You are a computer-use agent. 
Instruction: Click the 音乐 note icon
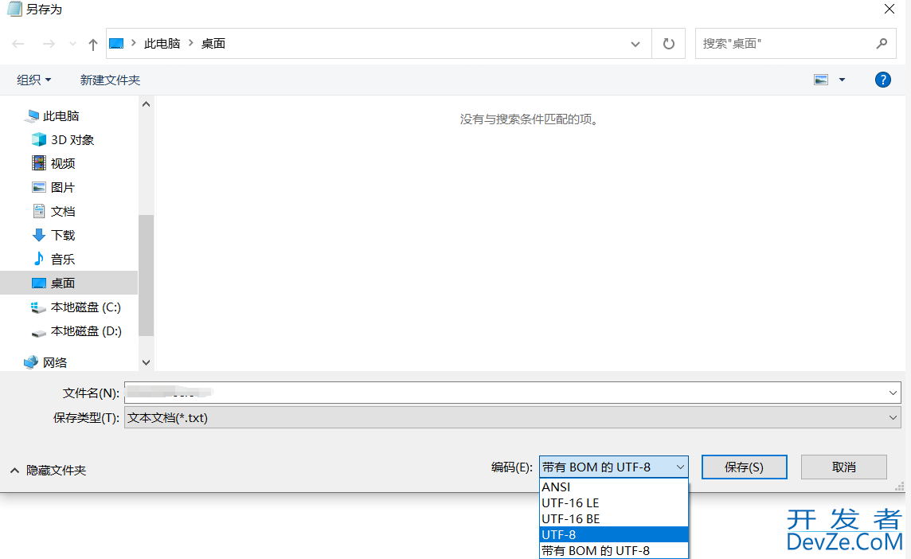point(39,259)
